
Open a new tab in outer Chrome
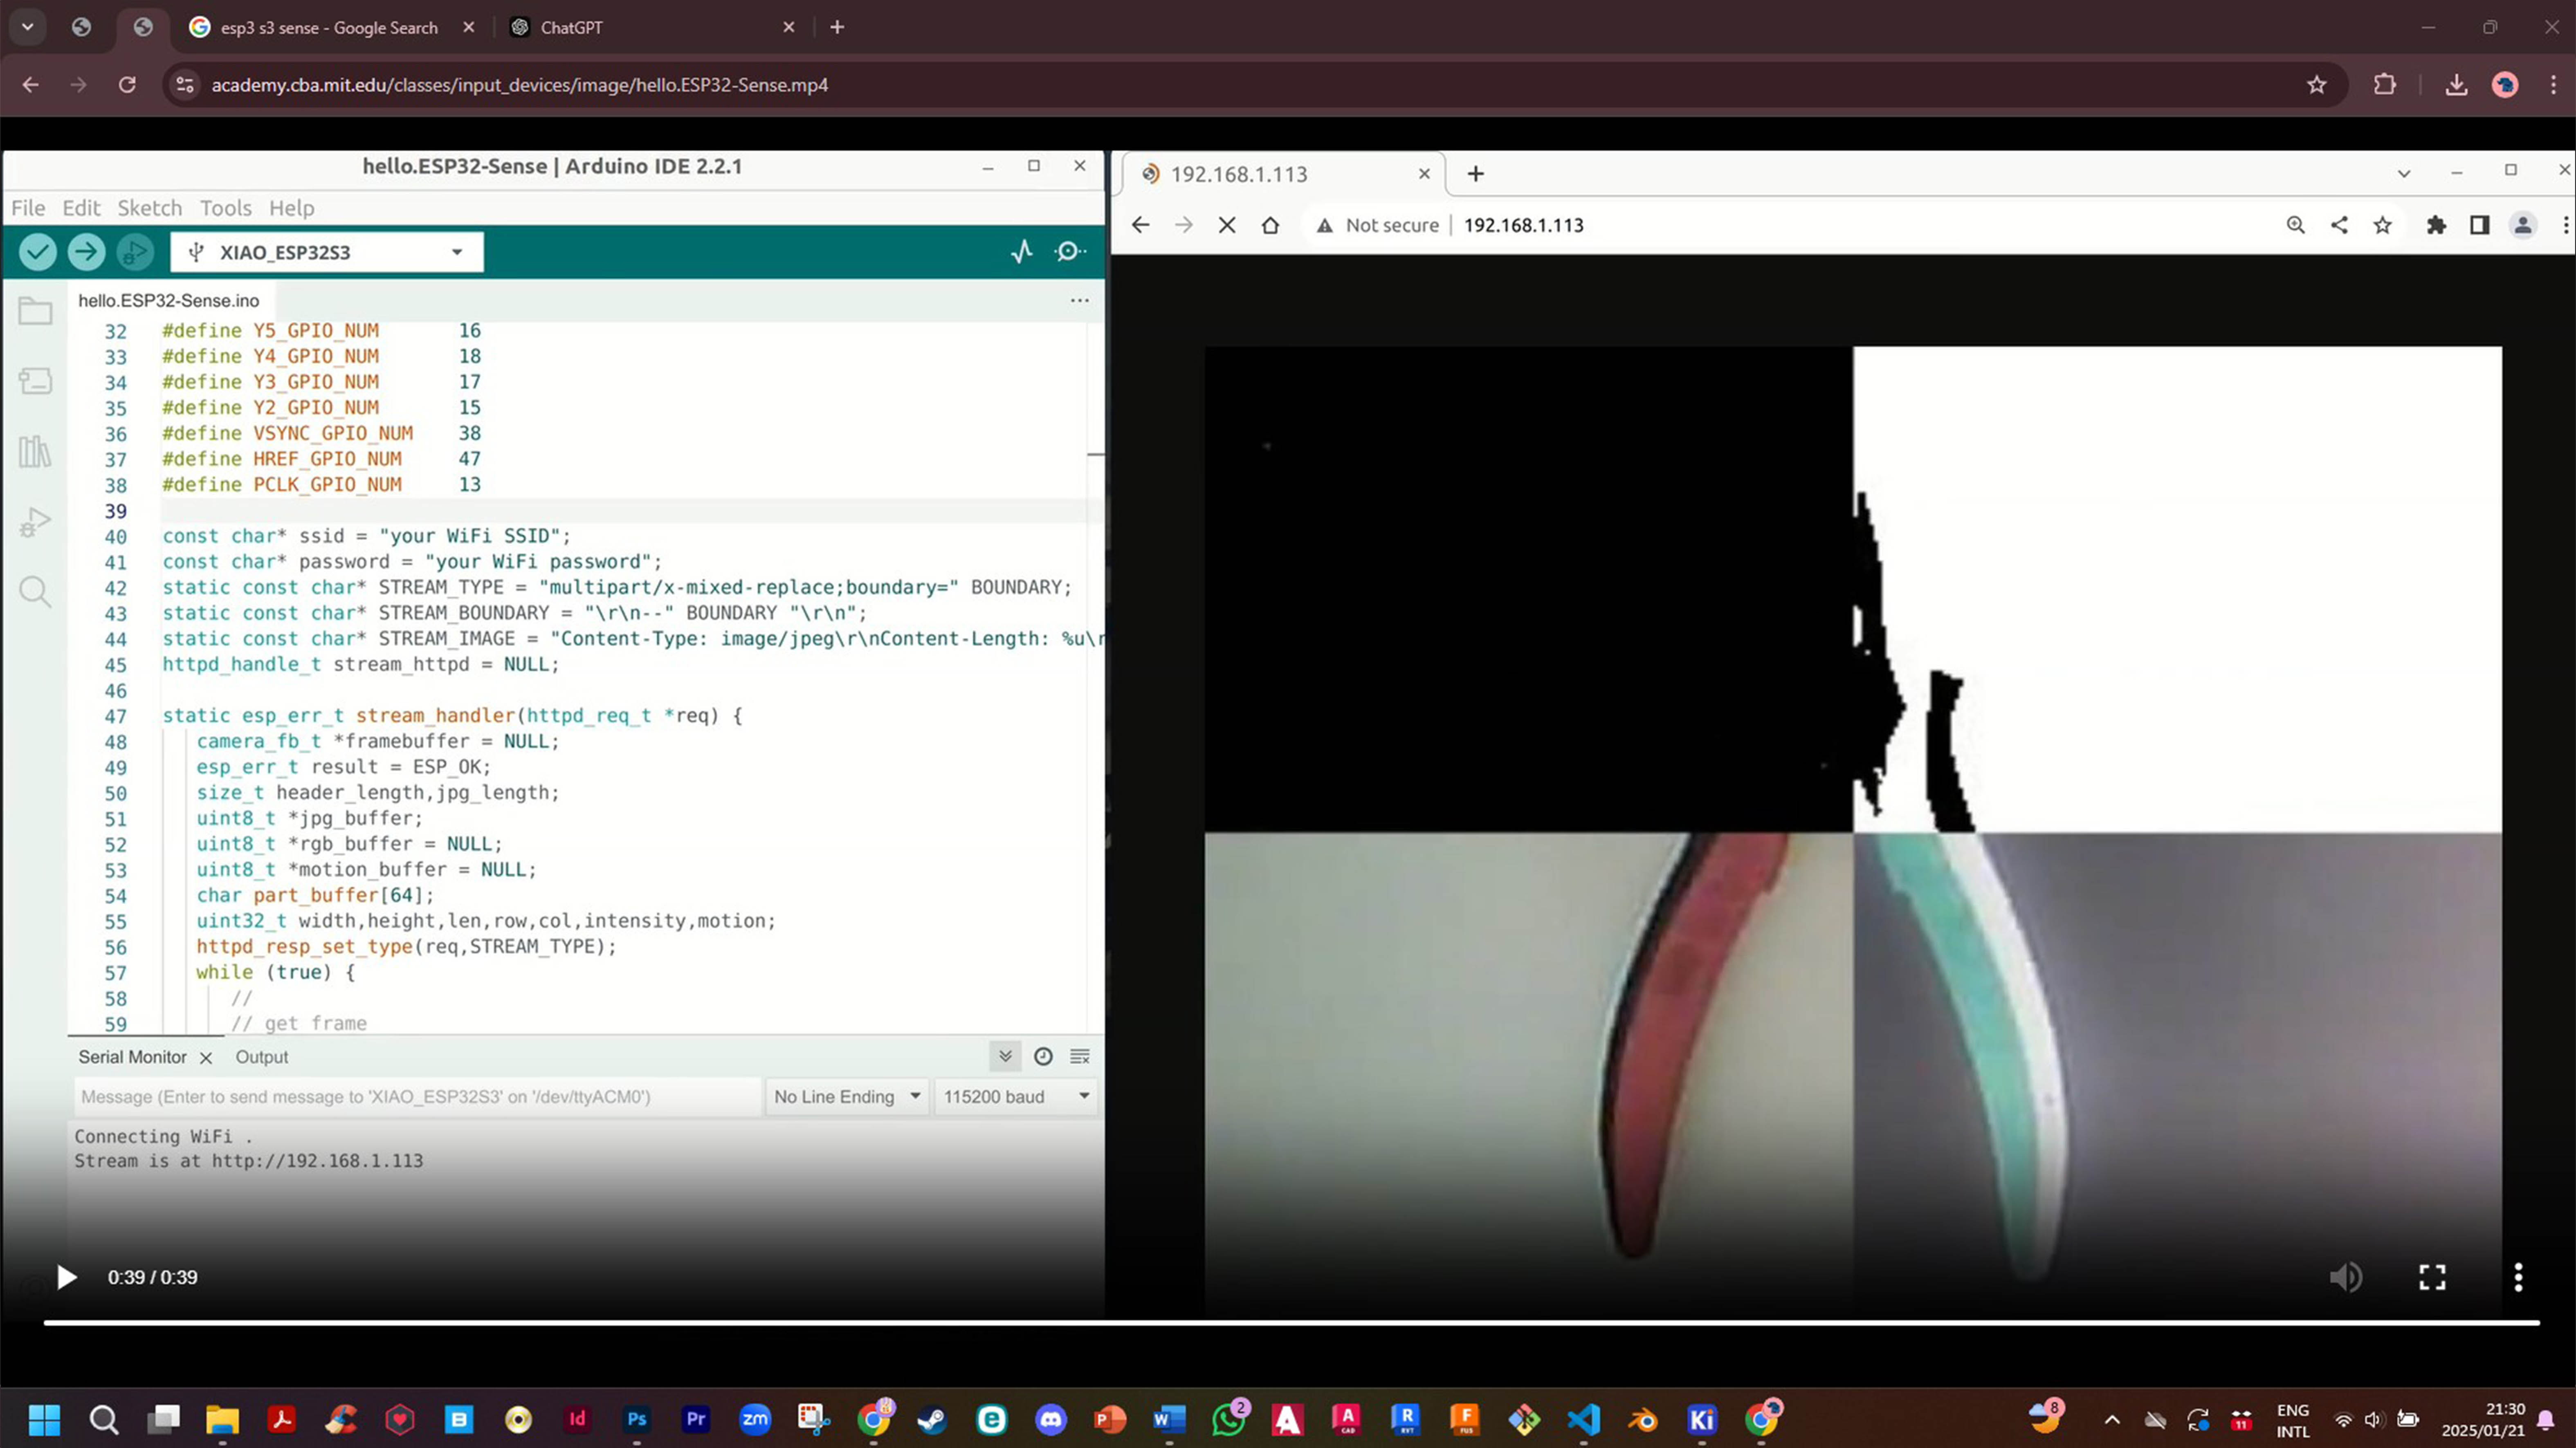pos(837,27)
